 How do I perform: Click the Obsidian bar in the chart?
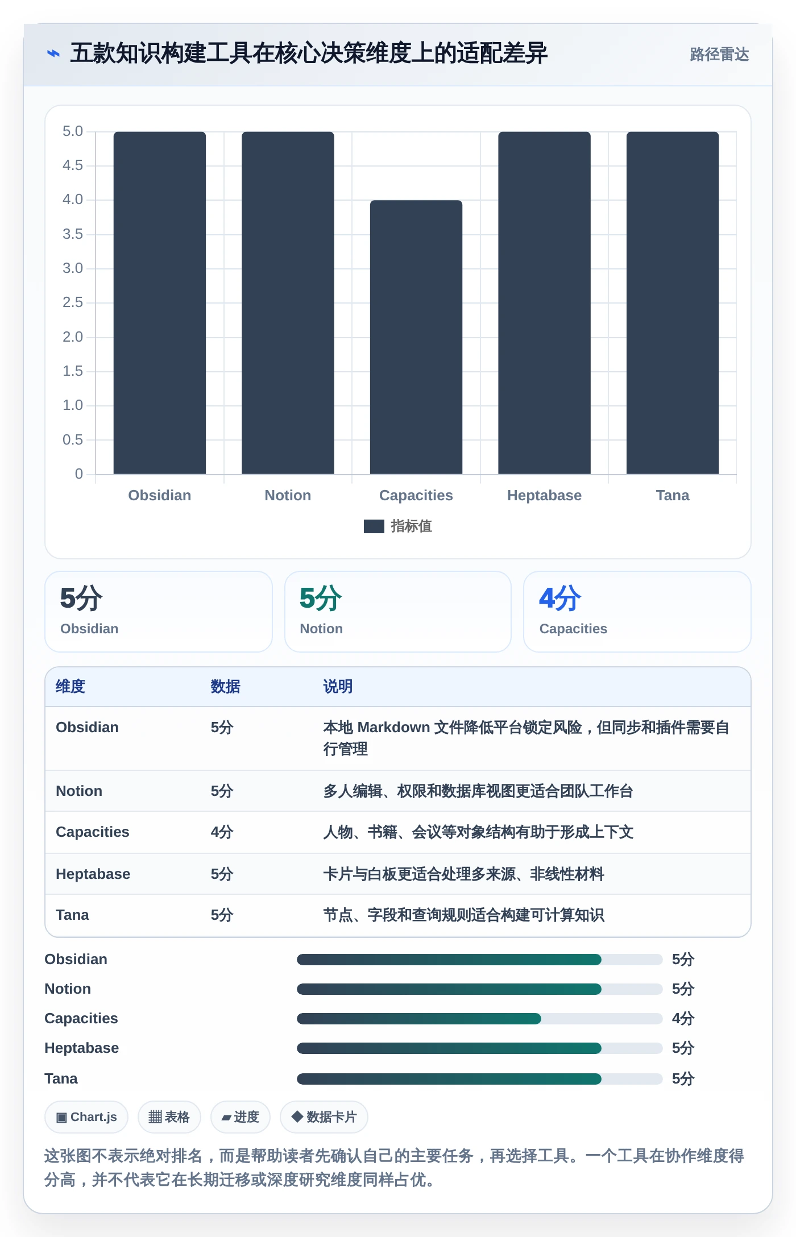pos(160,303)
